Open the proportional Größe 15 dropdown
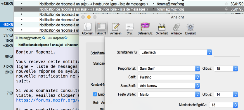Screen dimensions: 244x110 pos(226,68)
